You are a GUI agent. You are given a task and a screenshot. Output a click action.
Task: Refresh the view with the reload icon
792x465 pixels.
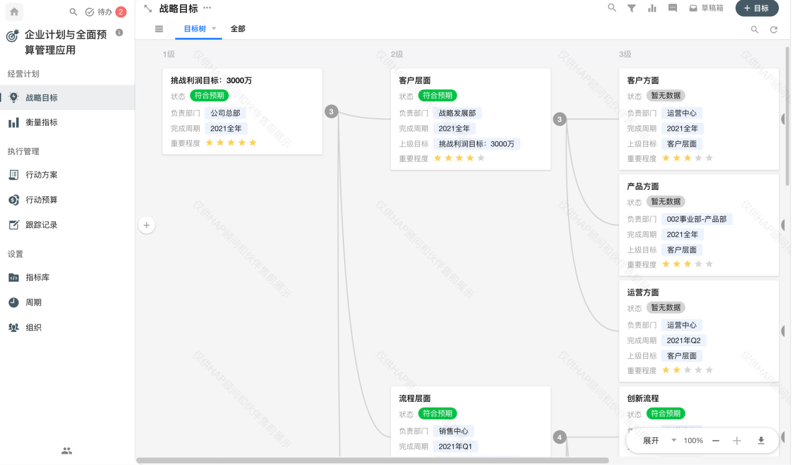click(774, 29)
